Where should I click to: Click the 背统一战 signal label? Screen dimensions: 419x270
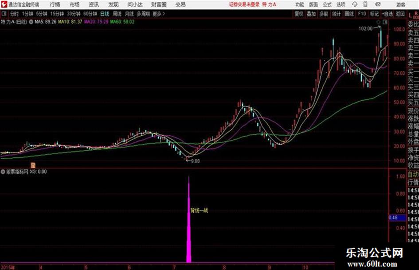pyautogui.click(x=200, y=211)
